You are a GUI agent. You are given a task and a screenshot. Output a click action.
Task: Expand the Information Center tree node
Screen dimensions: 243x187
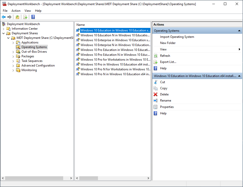click(4, 29)
